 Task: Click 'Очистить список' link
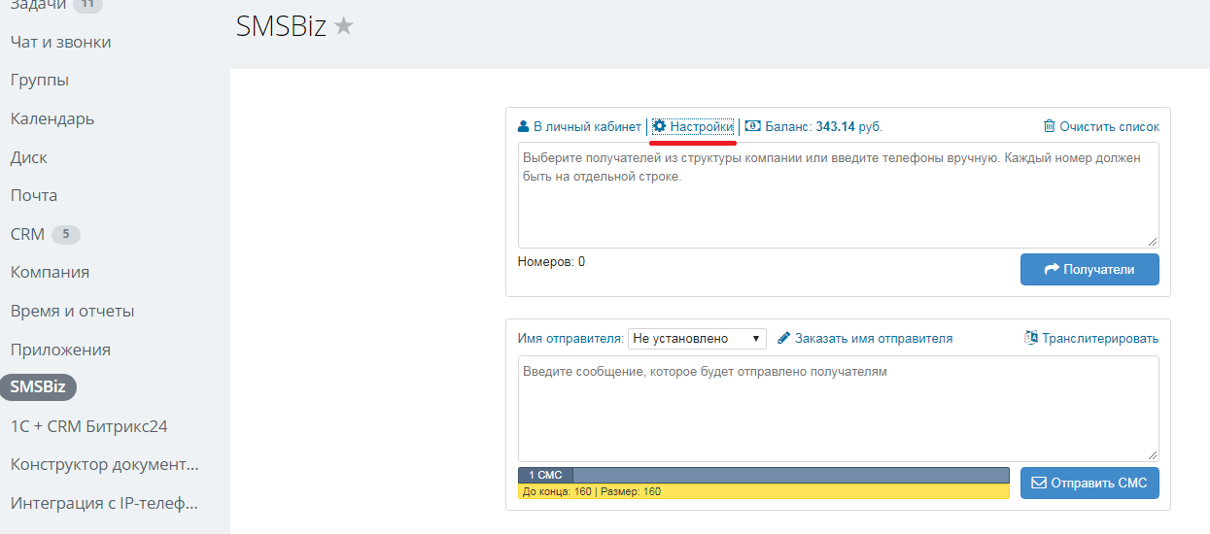[x=1109, y=126]
